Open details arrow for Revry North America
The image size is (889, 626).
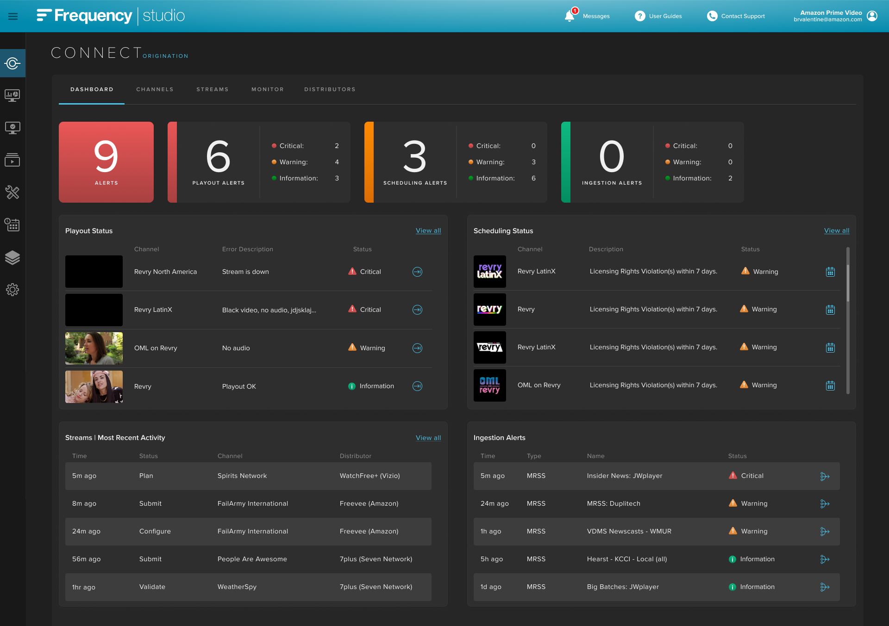(417, 272)
